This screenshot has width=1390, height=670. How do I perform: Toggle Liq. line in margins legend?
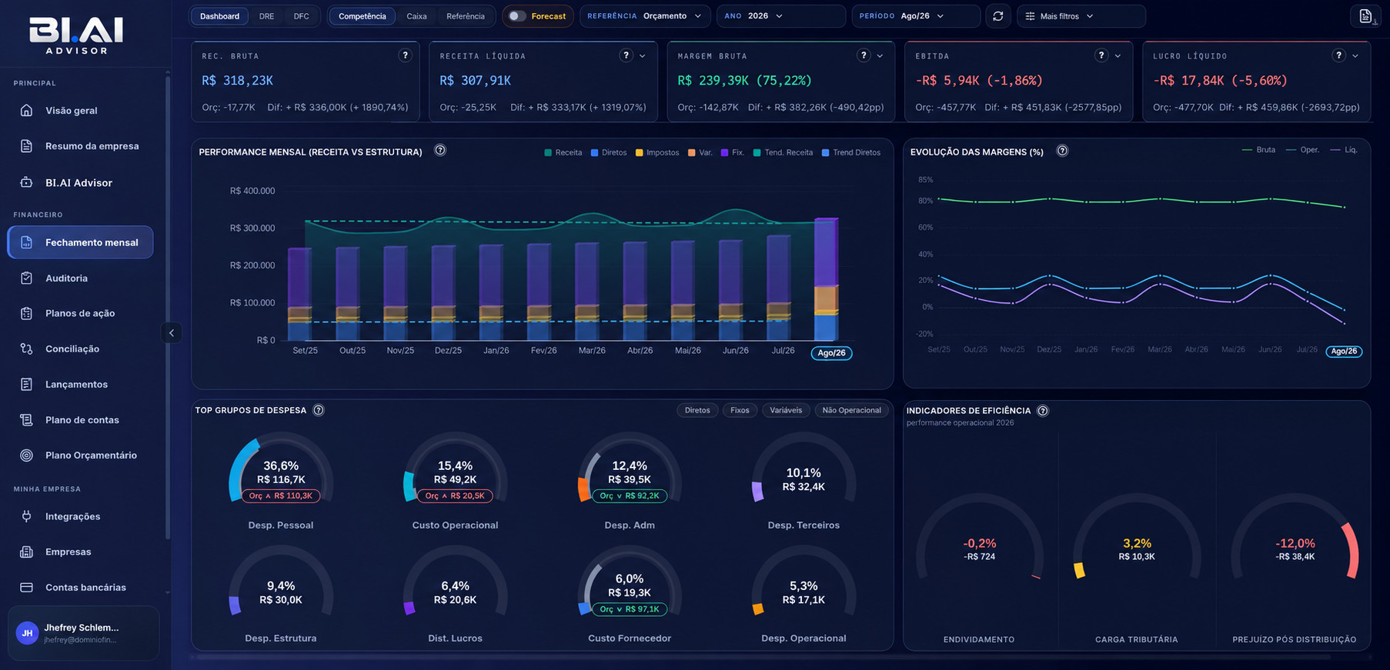tap(1343, 150)
